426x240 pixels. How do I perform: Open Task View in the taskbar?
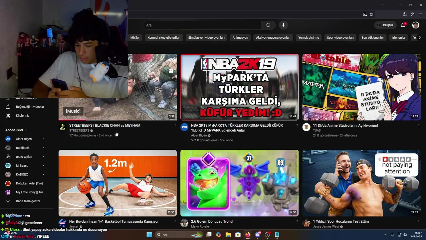(x=209, y=235)
